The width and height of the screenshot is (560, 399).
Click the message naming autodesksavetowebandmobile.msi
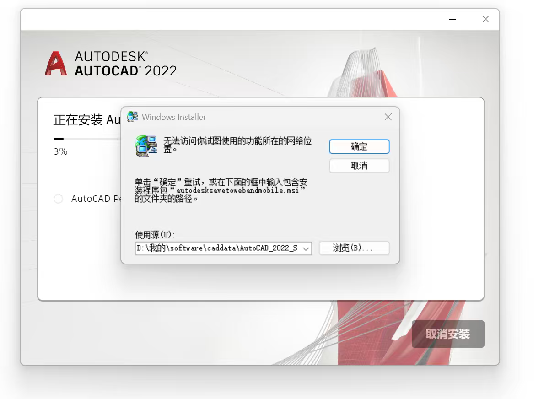point(221,191)
